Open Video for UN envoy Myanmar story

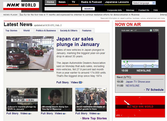click(x=58, y=113)
